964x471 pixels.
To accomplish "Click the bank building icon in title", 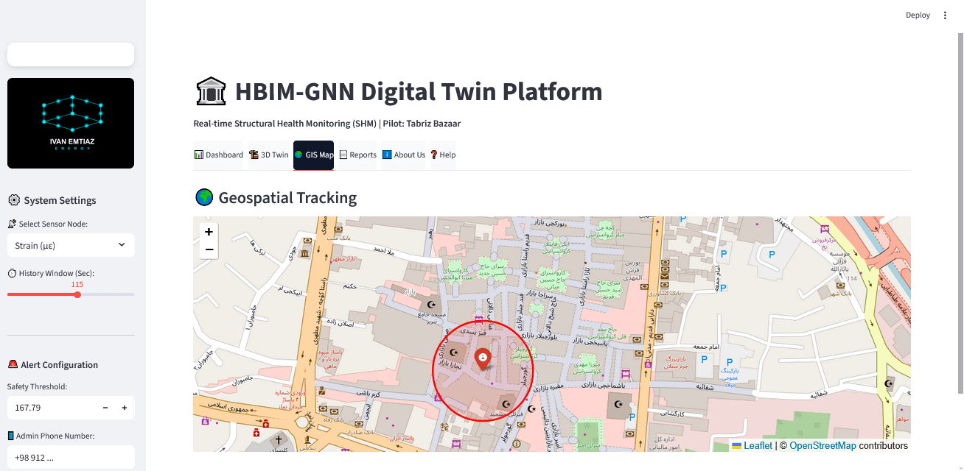I will [x=211, y=92].
